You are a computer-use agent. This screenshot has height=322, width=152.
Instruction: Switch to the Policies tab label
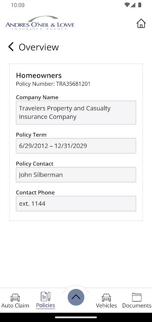click(46, 305)
